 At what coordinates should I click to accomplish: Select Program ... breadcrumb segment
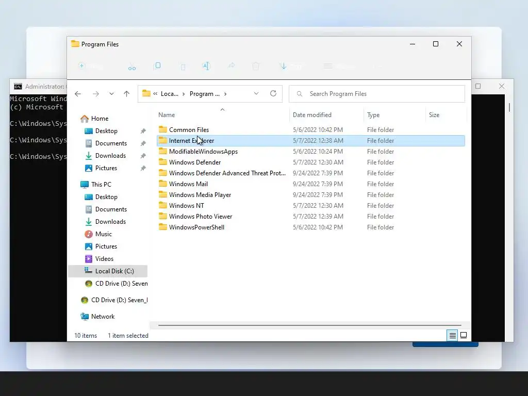tap(204, 94)
